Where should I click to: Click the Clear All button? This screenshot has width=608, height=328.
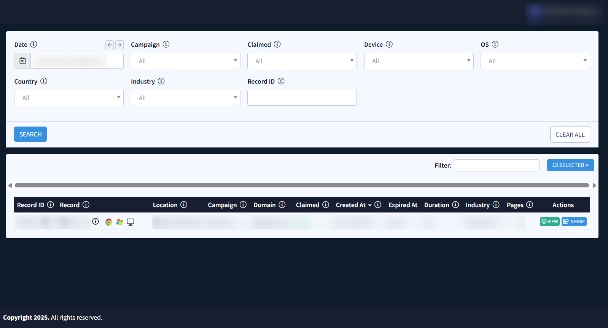[570, 135]
